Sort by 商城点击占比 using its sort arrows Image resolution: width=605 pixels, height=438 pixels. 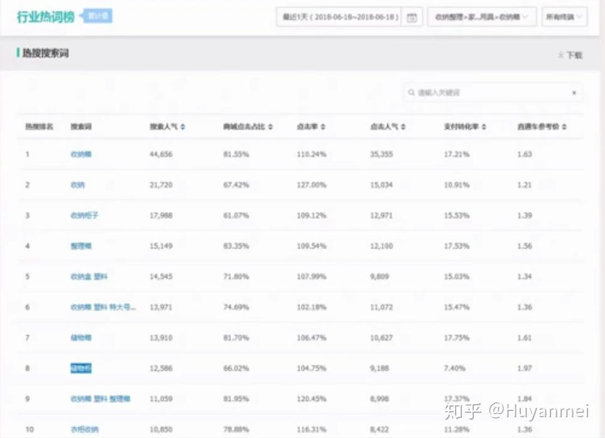click(270, 127)
